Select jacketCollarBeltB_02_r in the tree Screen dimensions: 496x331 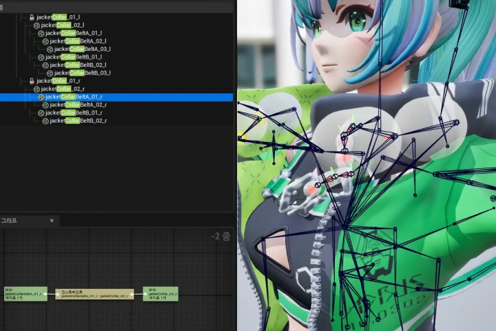pyautogui.click(x=77, y=121)
